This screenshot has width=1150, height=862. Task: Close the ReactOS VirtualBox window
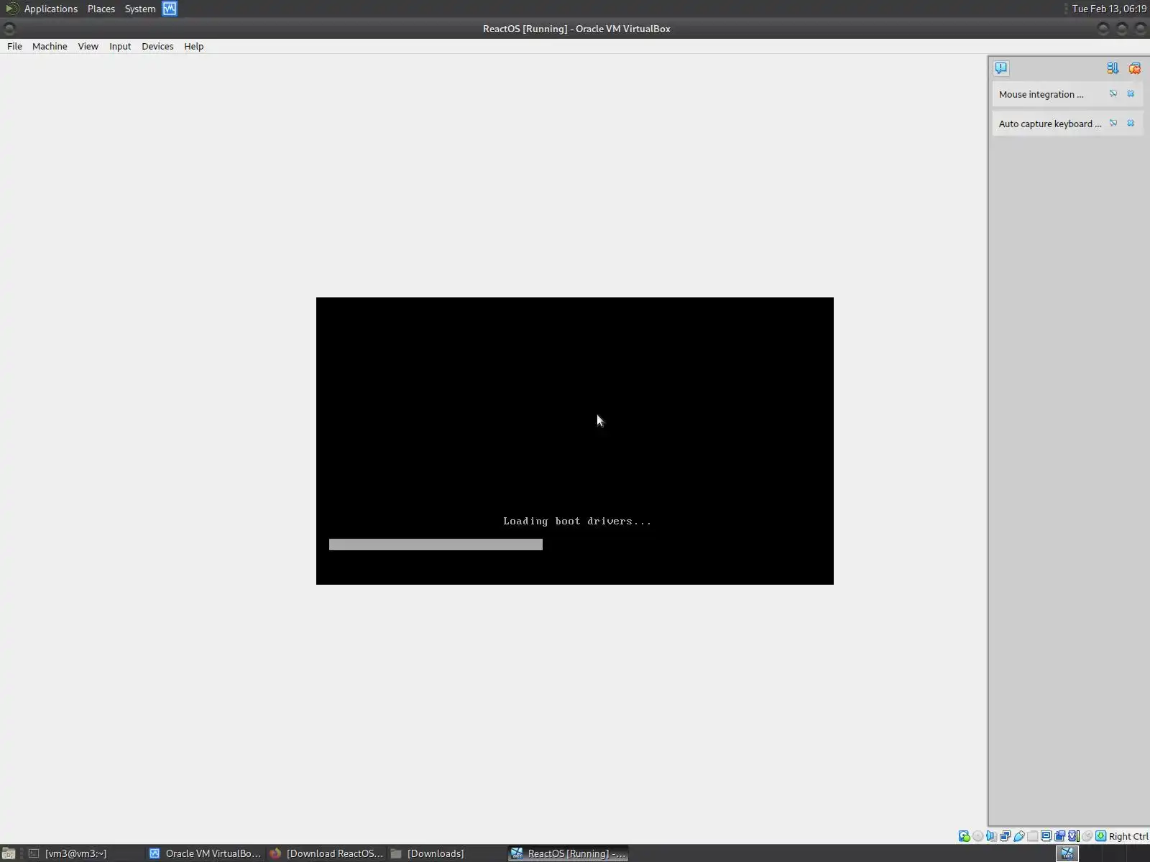point(1140,29)
